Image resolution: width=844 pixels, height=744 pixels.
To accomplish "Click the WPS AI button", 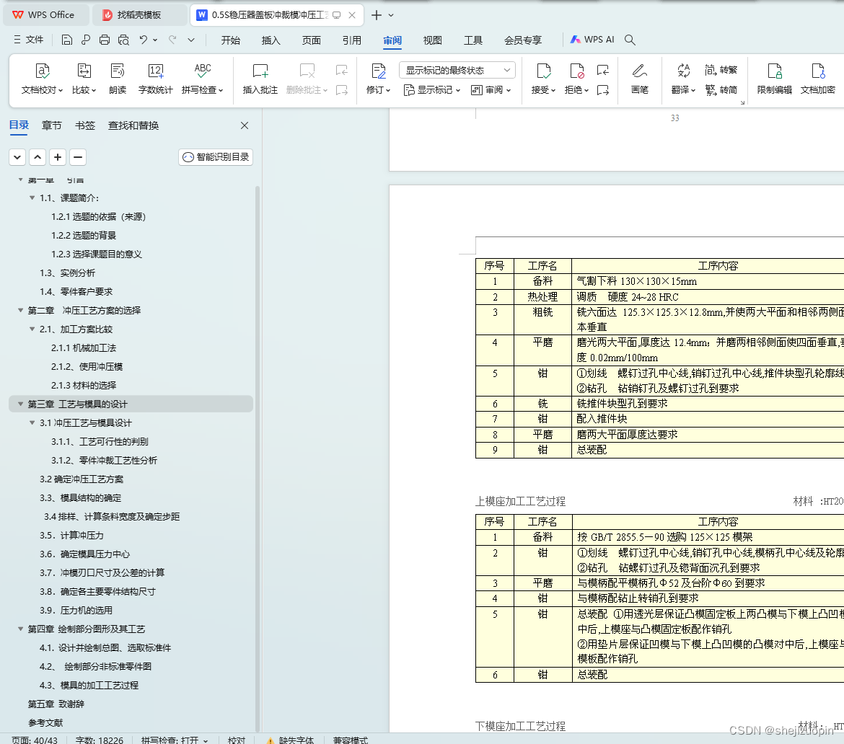I will coord(592,40).
